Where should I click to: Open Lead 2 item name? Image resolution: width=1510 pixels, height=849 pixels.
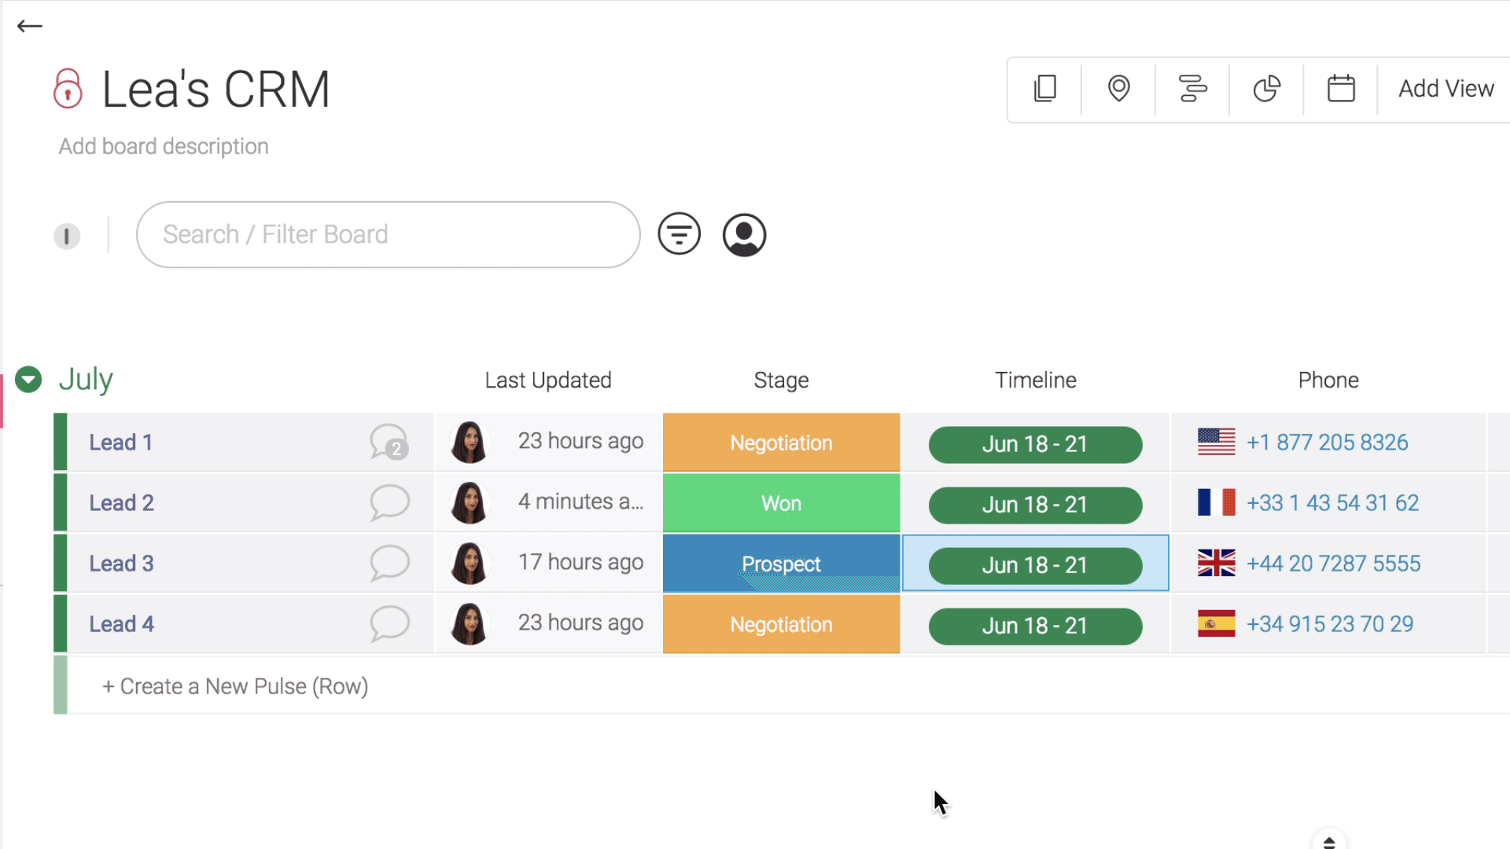(x=121, y=503)
